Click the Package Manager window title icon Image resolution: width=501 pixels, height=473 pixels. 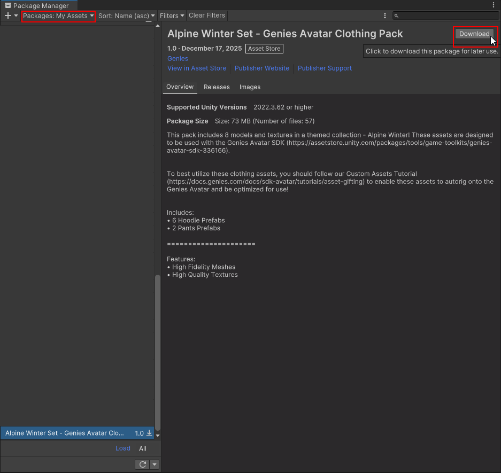click(7, 6)
